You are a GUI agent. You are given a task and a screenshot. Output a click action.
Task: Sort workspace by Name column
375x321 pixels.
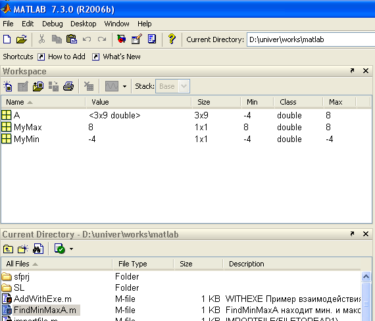43,102
